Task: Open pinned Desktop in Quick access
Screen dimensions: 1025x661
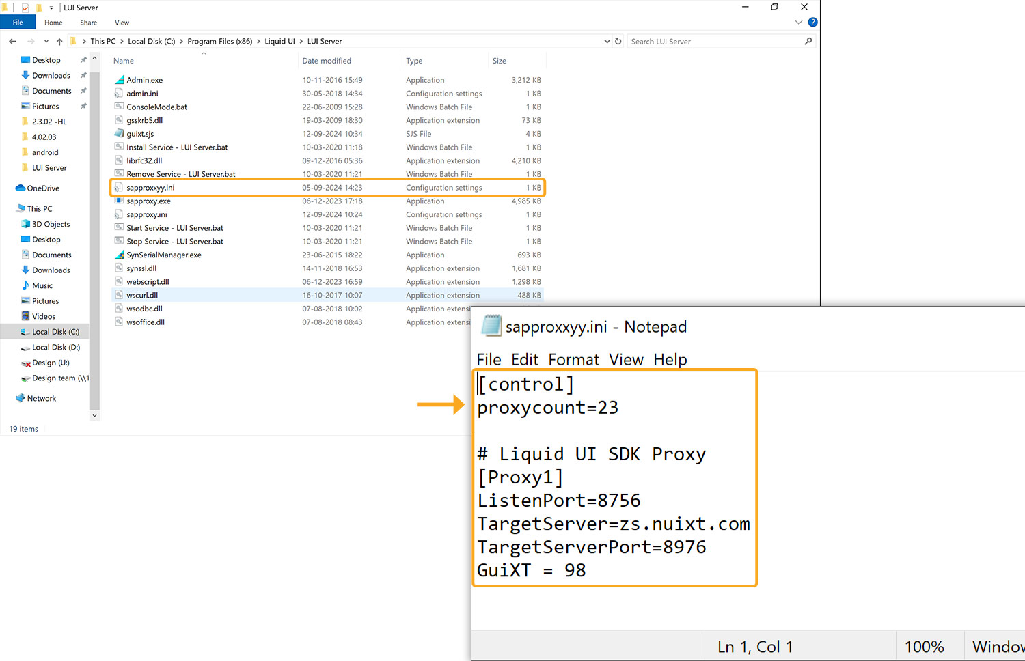Action: 46,60
